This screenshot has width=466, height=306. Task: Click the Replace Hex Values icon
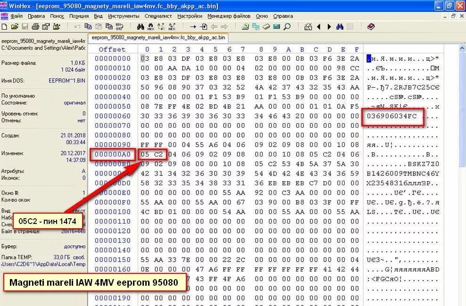172,27
